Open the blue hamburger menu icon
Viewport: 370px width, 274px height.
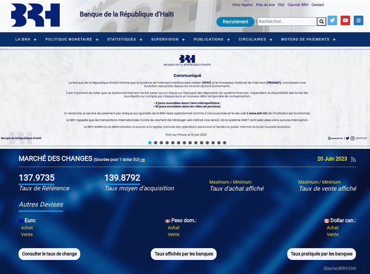[358, 20]
